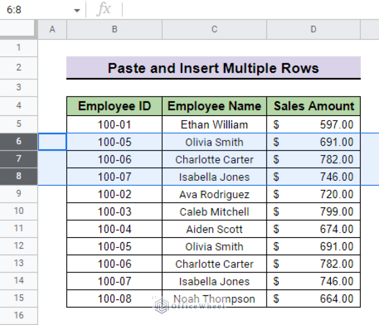Click cell containing 100-03
The image size is (379, 325).
(x=114, y=211)
